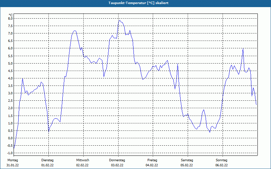Select the 'Dienstag' day label
The width and height of the screenshot is (271, 169).
point(47,160)
